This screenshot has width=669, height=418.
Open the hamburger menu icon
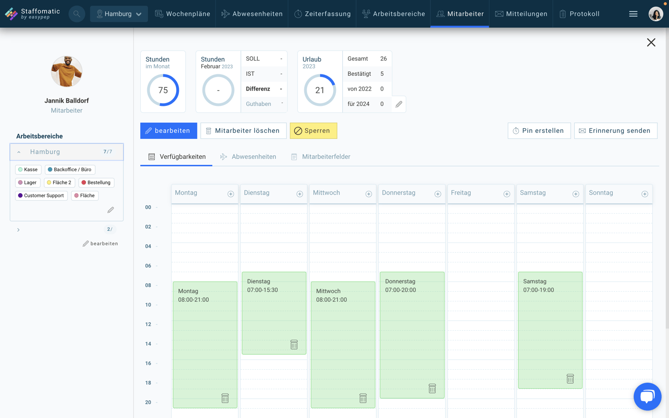click(x=633, y=13)
